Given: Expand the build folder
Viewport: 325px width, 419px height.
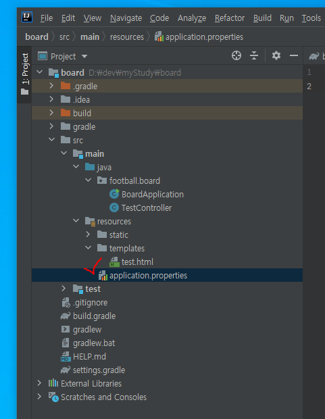Looking at the screenshot, I should tap(51, 113).
